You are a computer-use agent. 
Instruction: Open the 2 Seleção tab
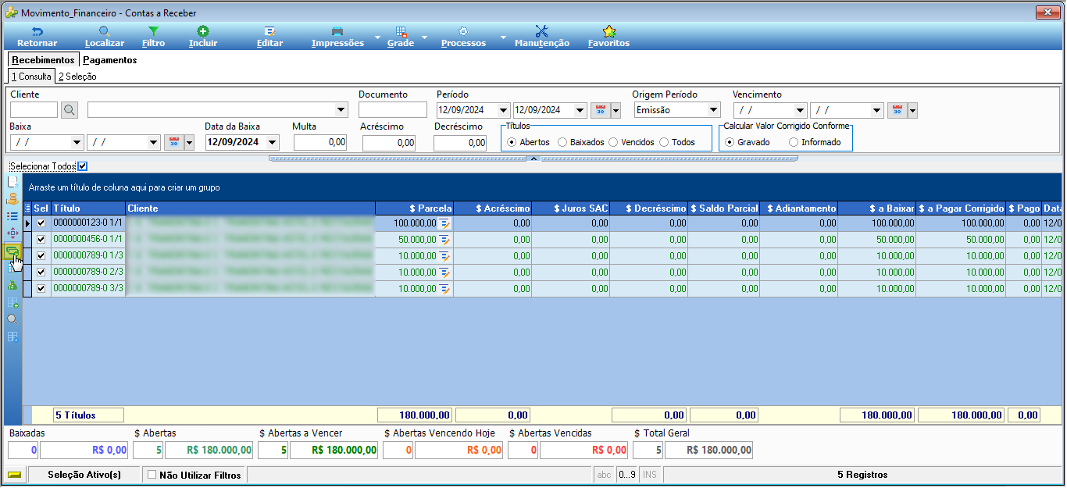[x=77, y=77]
